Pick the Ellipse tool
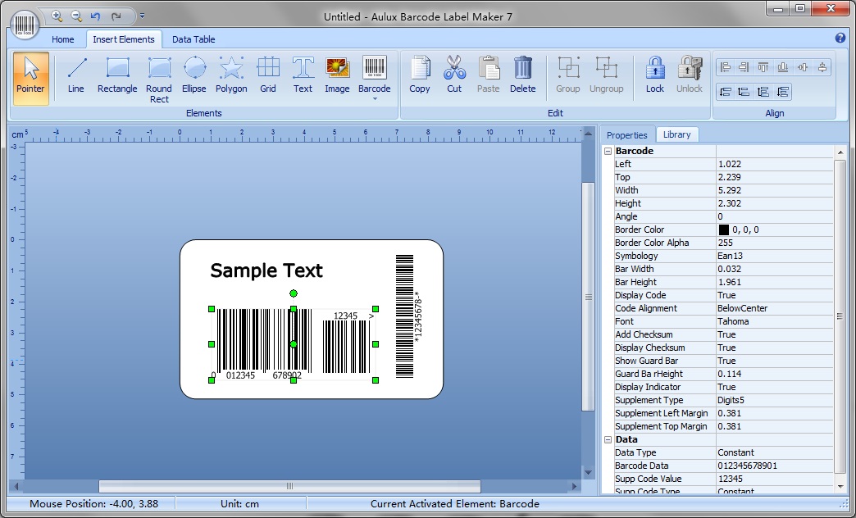 tap(194, 75)
